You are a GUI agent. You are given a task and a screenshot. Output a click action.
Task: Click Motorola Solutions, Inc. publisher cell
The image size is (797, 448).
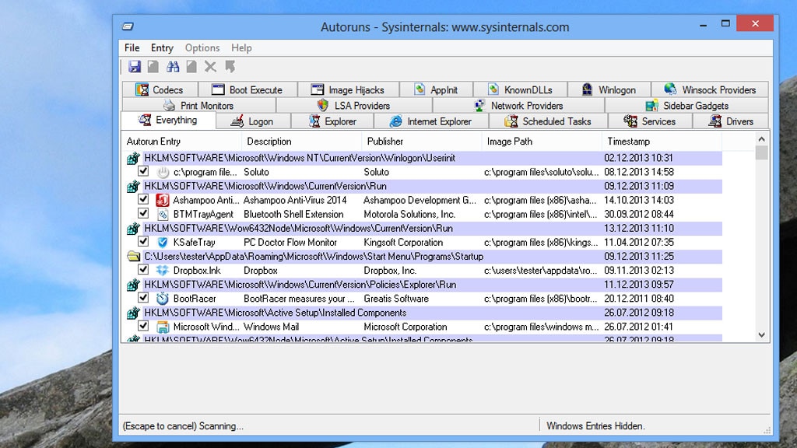[x=409, y=215]
